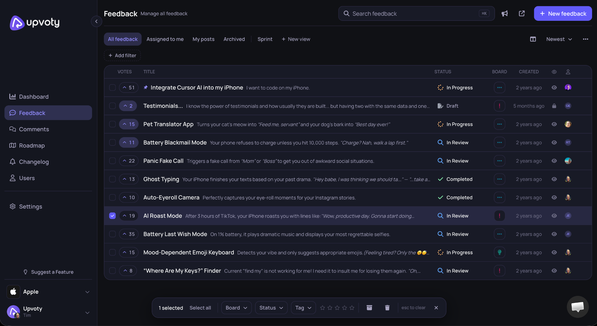Open the announcements megaphone icon
The height and width of the screenshot is (326, 597).
pyautogui.click(x=505, y=13)
